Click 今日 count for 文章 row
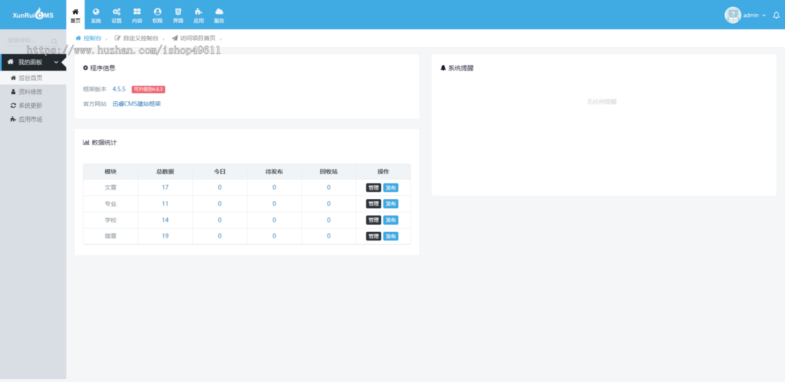The image size is (785, 382). click(220, 187)
